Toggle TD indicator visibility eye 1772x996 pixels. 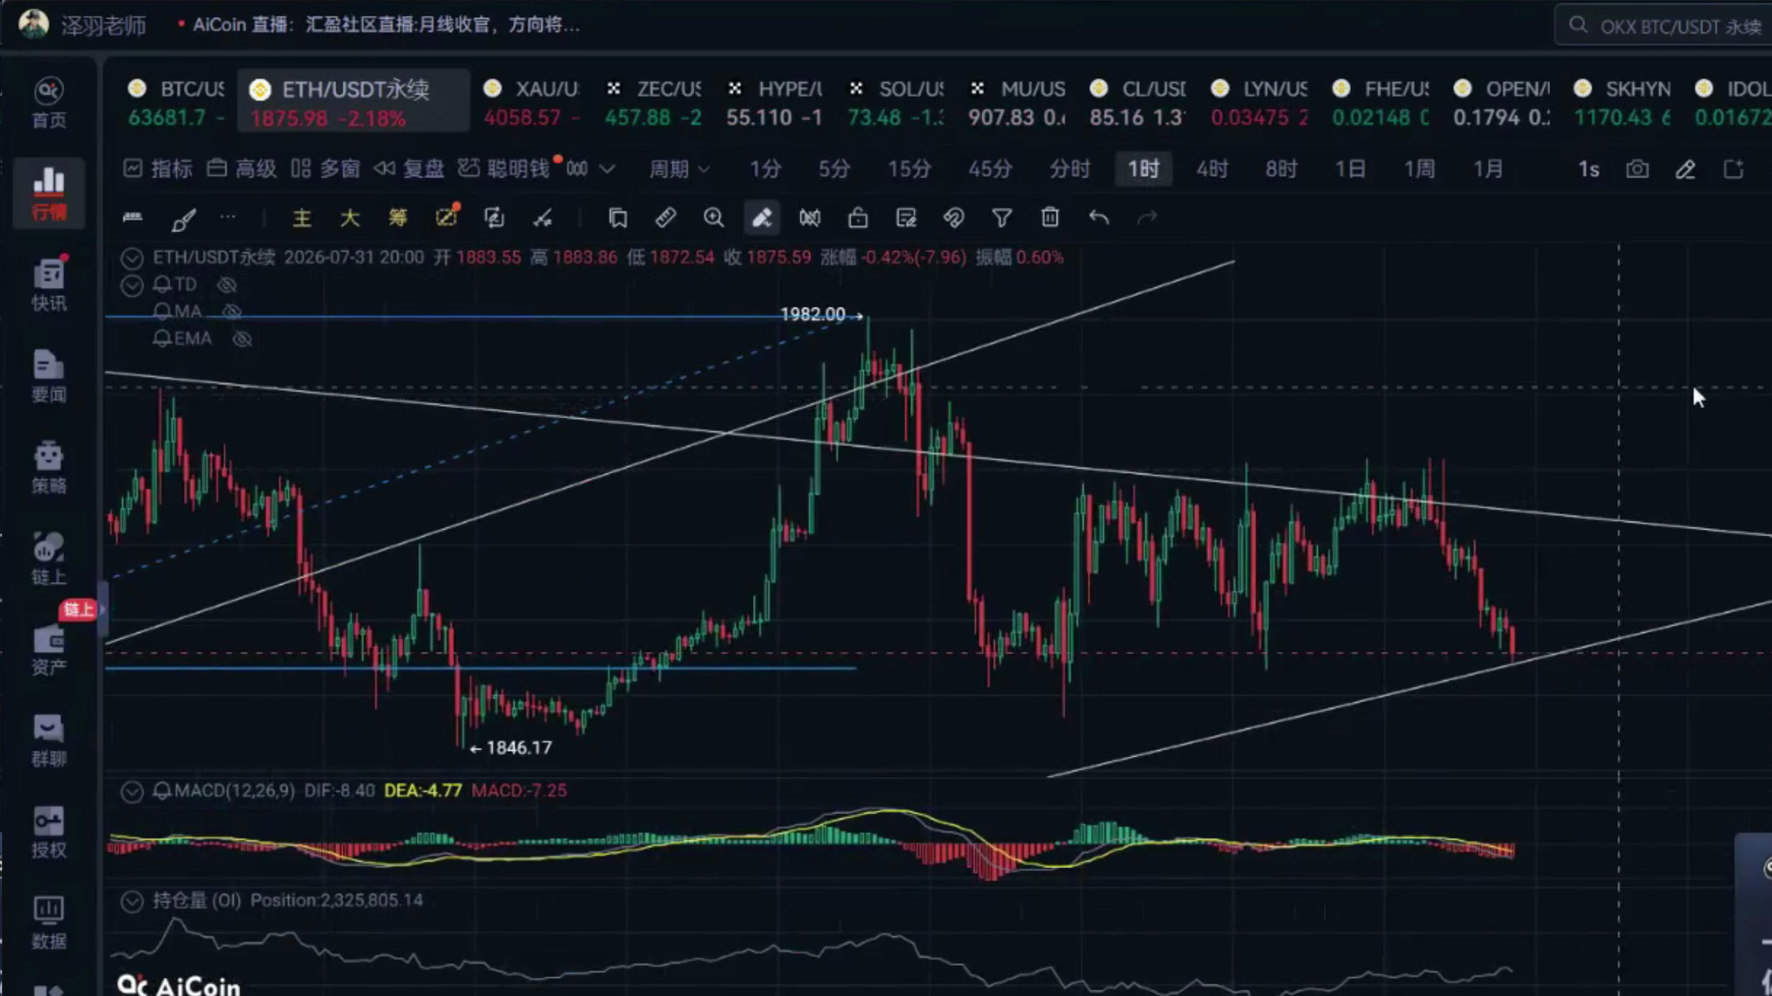click(227, 285)
